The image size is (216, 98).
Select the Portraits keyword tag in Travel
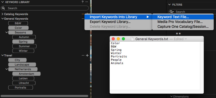(x=21, y=88)
